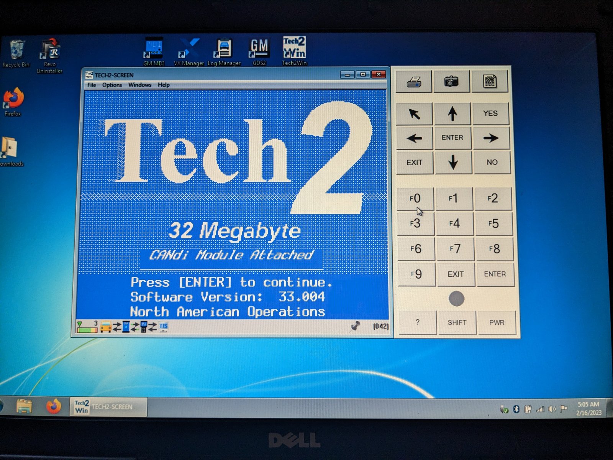Click ENTER between the left and right arrows
The image size is (613, 460).
point(452,138)
